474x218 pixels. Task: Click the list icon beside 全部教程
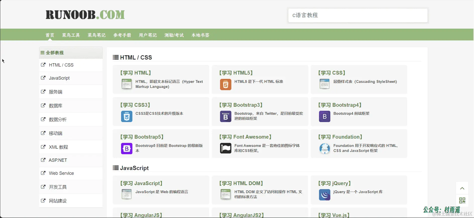[x=42, y=53]
